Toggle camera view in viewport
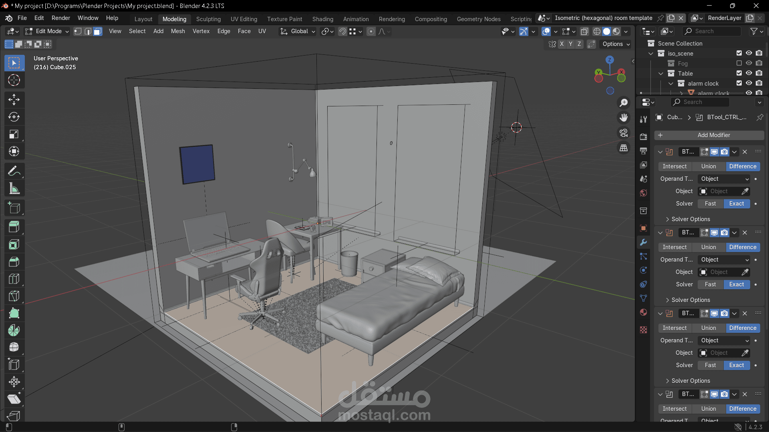The image size is (769, 432). coord(624,133)
